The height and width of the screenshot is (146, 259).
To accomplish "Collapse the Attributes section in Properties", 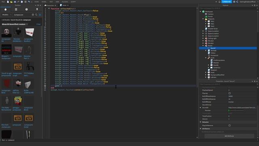I will point(201,129).
